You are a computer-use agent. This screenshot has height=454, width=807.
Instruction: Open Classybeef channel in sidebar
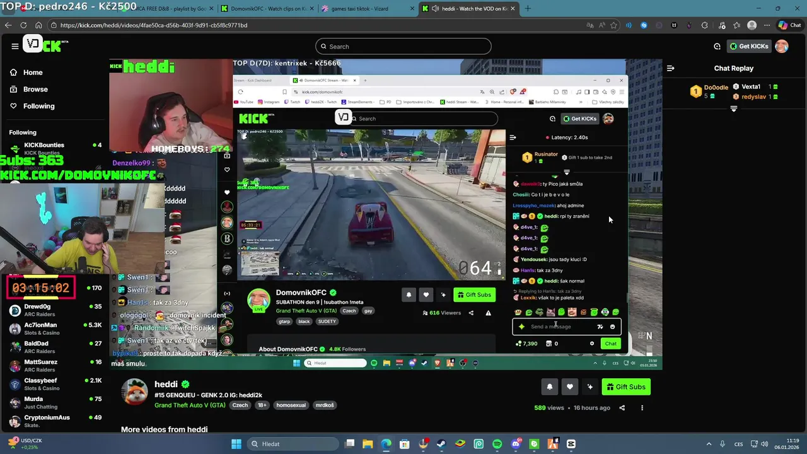(55, 384)
